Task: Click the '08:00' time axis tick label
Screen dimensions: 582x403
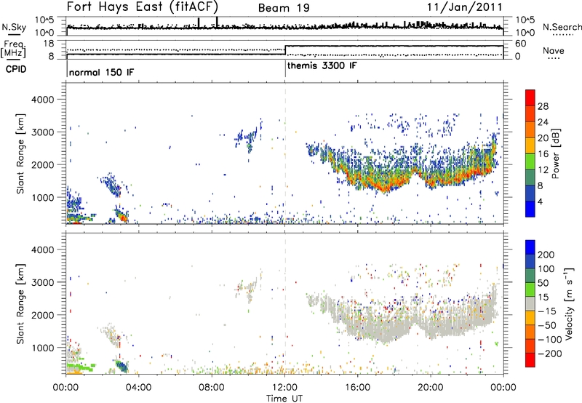Action: coord(212,388)
